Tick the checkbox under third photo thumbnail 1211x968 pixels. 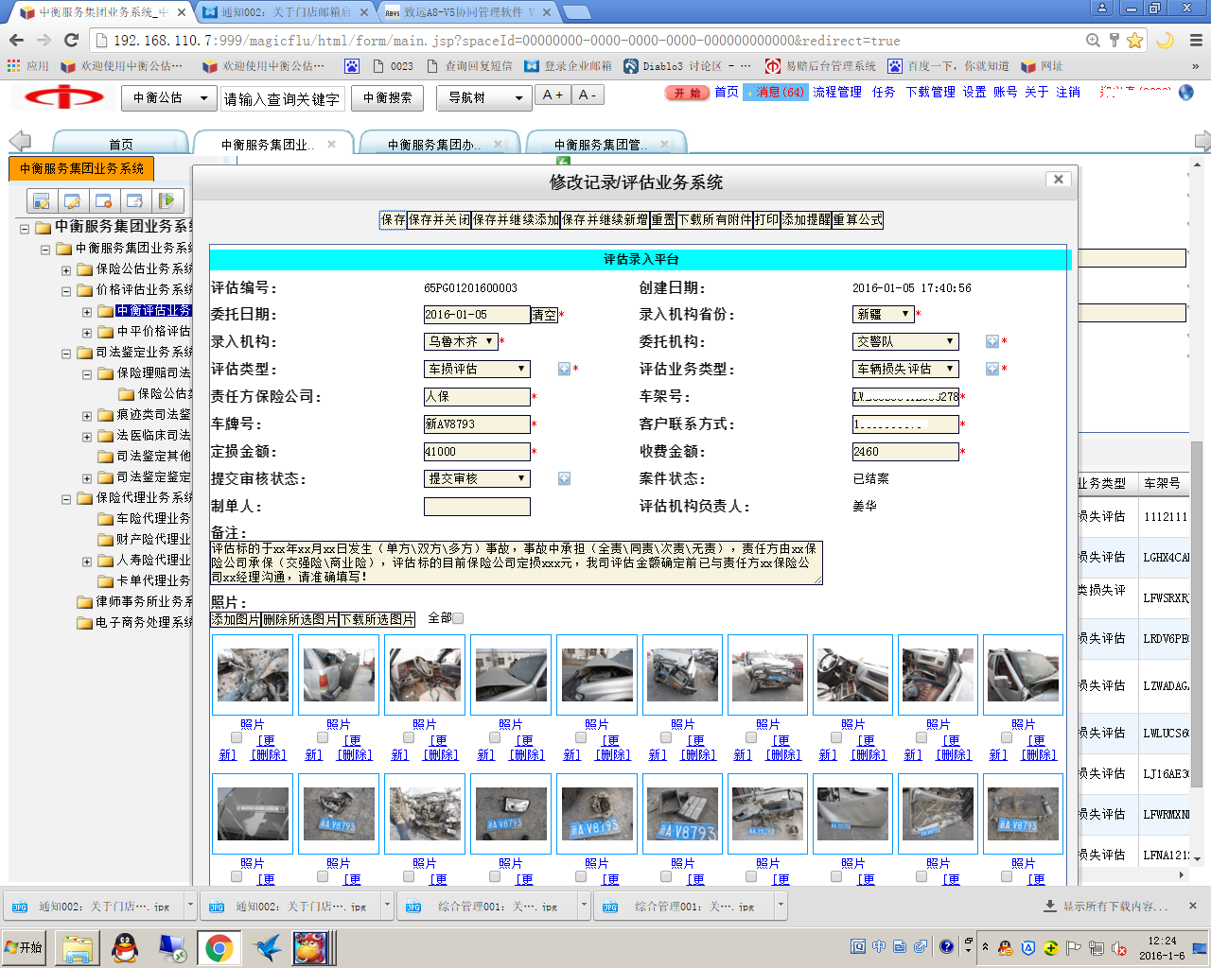[409, 737]
